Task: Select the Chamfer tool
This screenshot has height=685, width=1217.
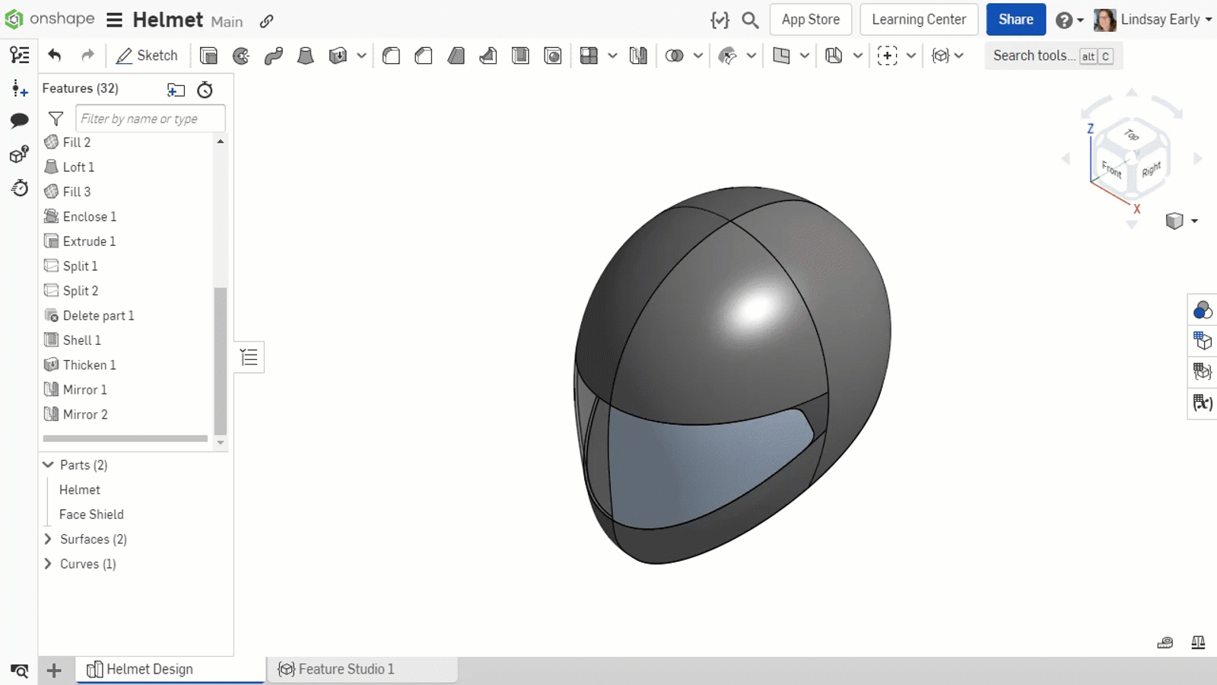Action: pyautogui.click(x=424, y=56)
